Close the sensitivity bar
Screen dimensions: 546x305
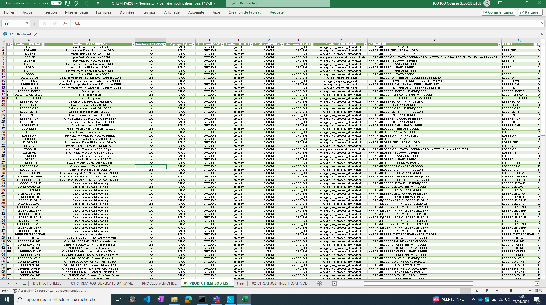point(542,34)
